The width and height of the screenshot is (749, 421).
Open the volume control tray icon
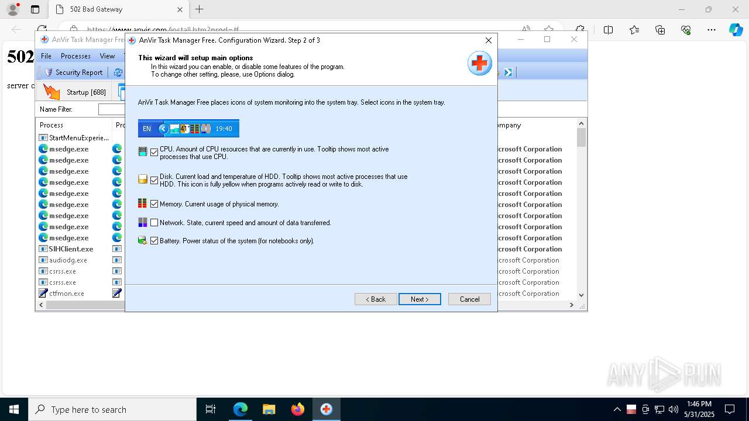674,409
